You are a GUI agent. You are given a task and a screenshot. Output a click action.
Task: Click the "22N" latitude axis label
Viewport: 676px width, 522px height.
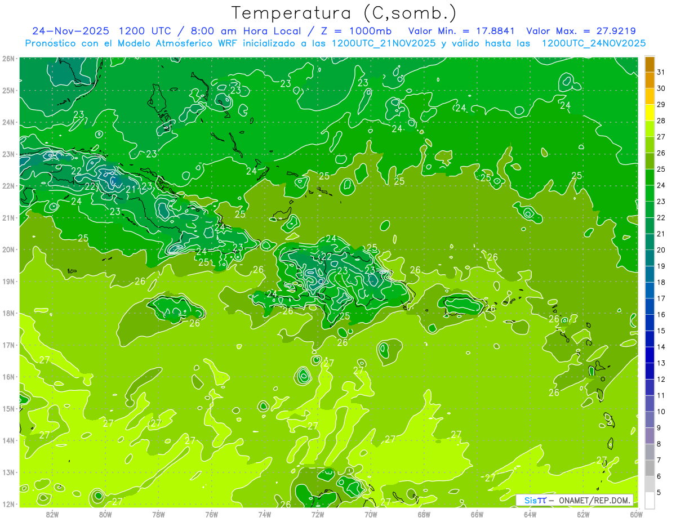pos(8,186)
